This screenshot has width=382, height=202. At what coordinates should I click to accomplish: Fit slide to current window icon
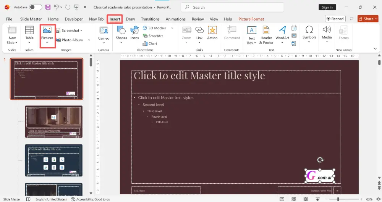pos(378,199)
